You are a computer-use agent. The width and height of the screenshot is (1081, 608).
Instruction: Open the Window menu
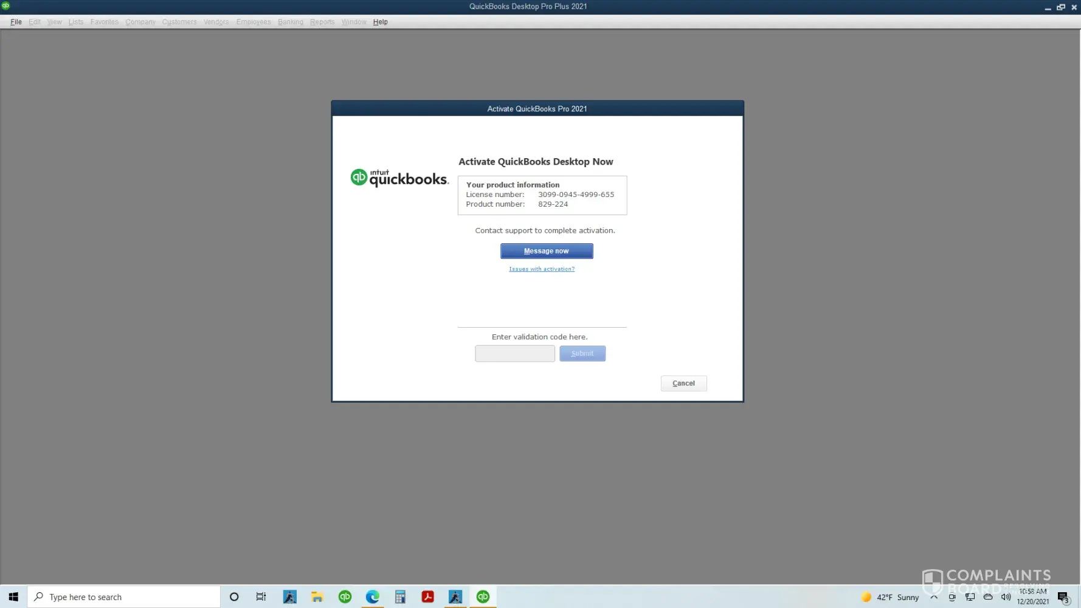pyautogui.click(x=354, y=22)
